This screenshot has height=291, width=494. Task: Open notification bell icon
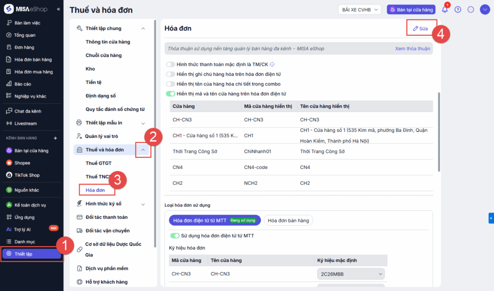click(x=444, y=10)
